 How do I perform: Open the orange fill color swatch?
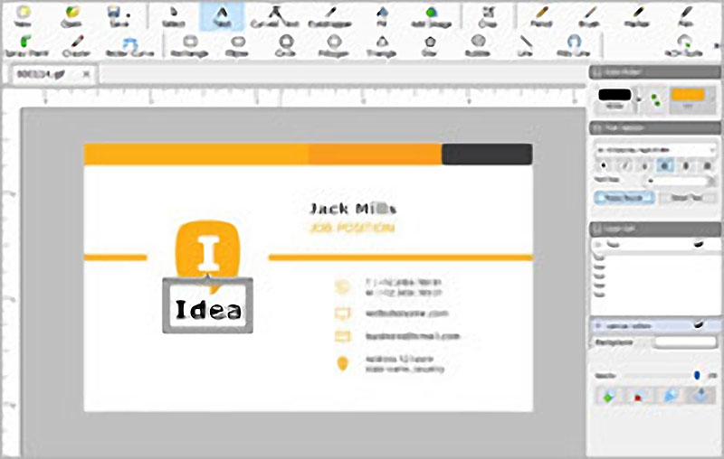click(688, 95)
